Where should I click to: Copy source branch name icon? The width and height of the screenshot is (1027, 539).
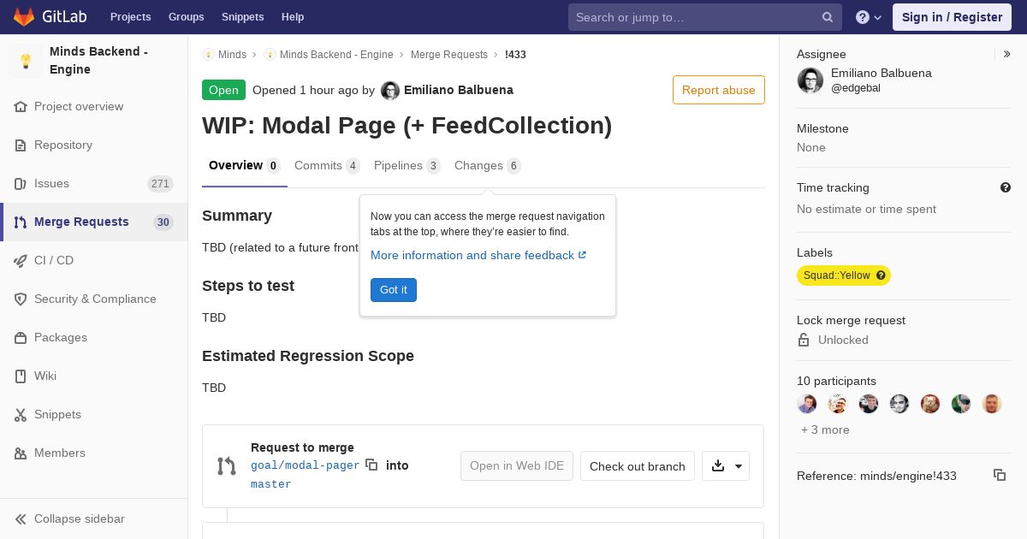point(371,465)
